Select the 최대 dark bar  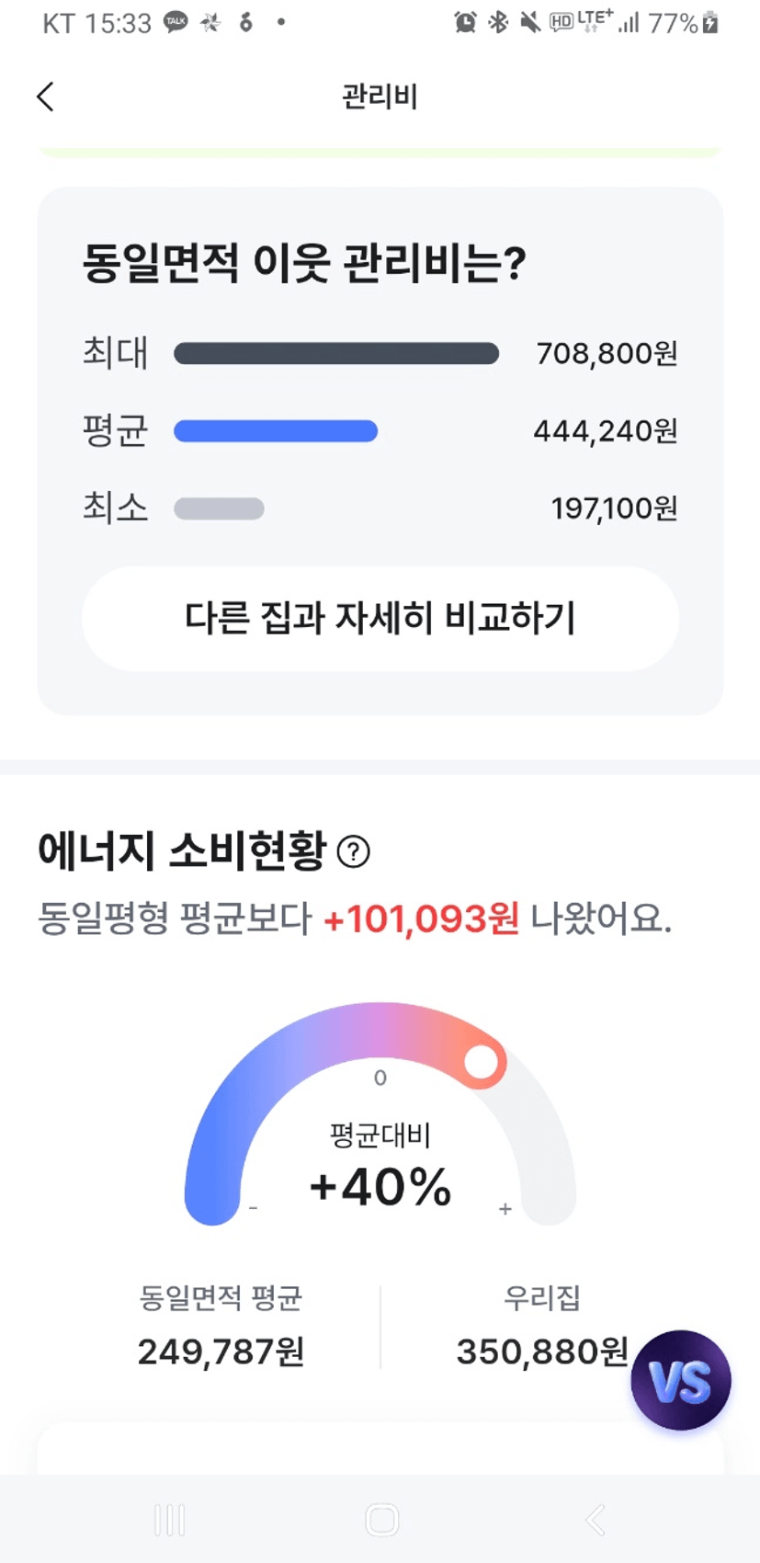[336, 354]
